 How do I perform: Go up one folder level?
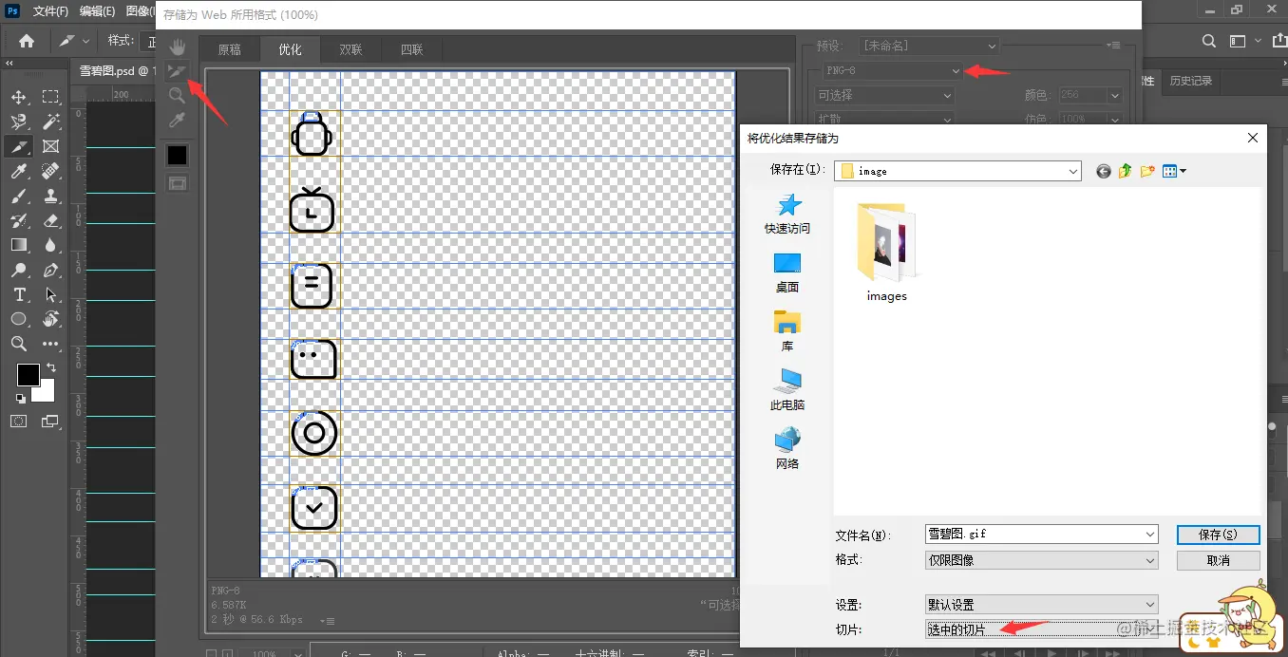click(x=1126, y=171)
